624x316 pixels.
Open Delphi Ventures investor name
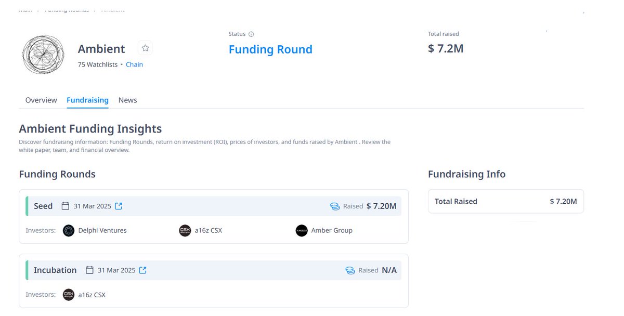[x=102, y=230]
